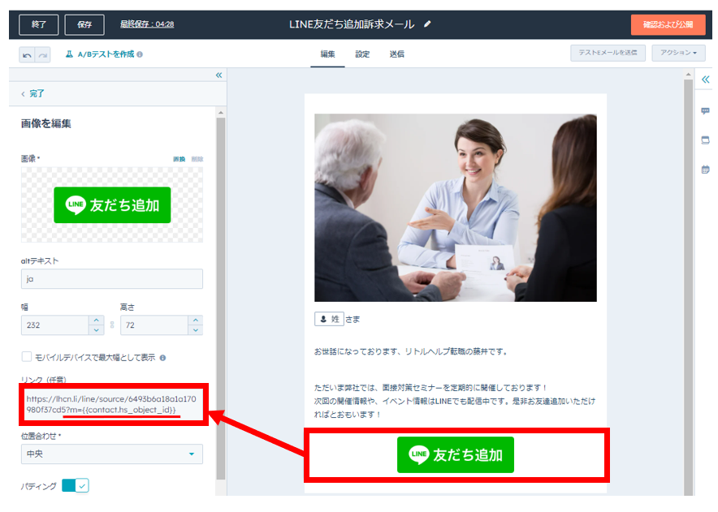Switch to the 設定 tab
718x512 pixels.
[361, 54]
